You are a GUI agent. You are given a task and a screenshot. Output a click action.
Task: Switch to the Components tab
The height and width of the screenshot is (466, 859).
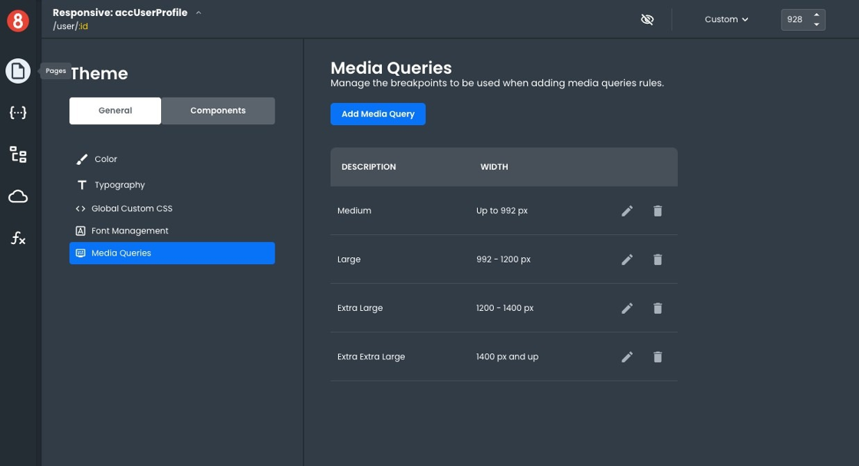click(x=218, y=111)
